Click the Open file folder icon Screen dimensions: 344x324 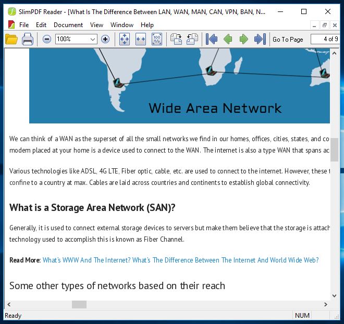pos(11,39)
